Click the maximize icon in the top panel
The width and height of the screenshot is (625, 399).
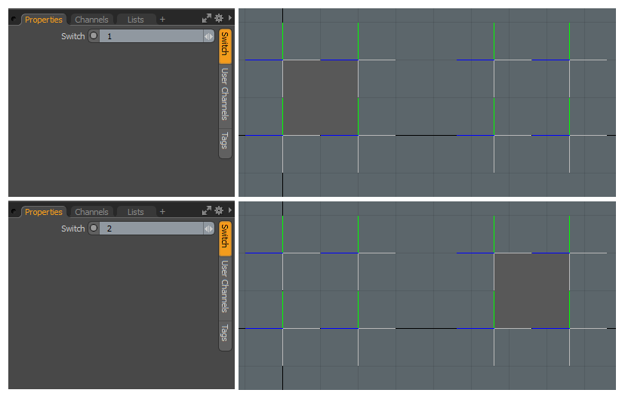pyautogui.click(x=207, y=19)
